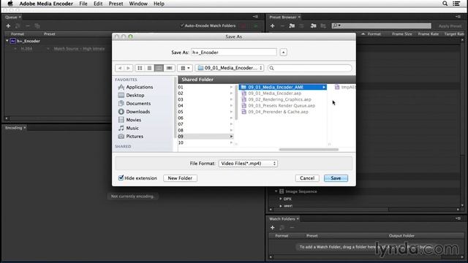This screenshot has height=263, width=468.
Task: Click Apply Preset button
Action: [450, 26]
